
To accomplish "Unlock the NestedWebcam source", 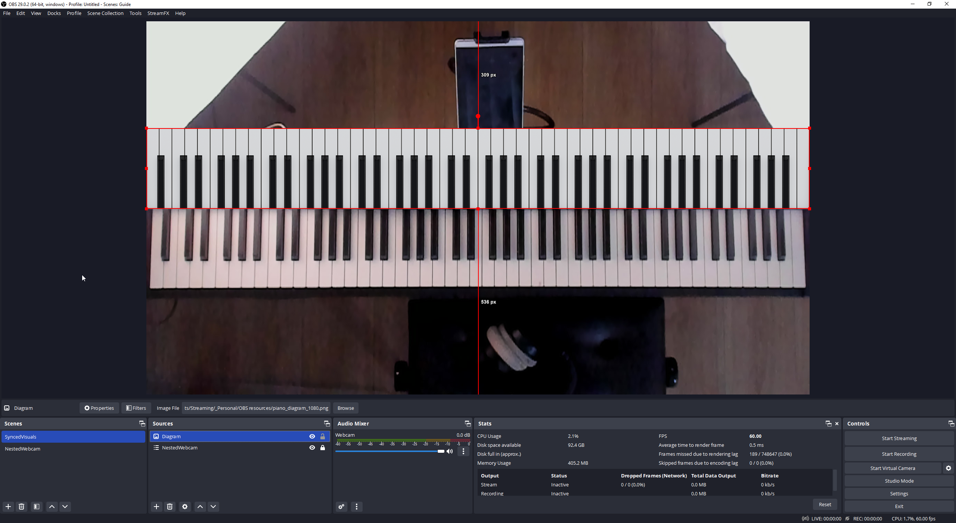I will [x=323, y=448].
